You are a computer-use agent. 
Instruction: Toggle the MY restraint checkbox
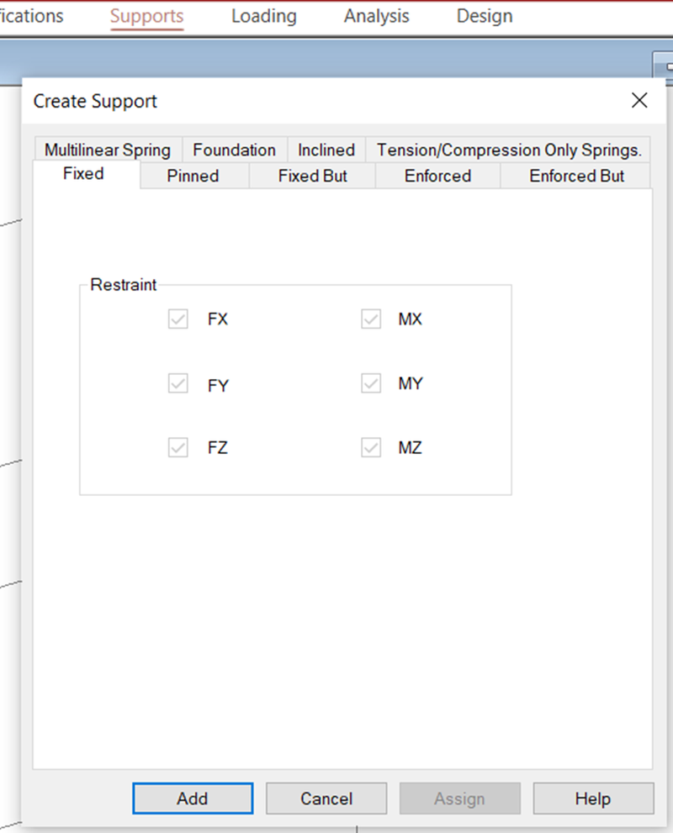[371, 383]
